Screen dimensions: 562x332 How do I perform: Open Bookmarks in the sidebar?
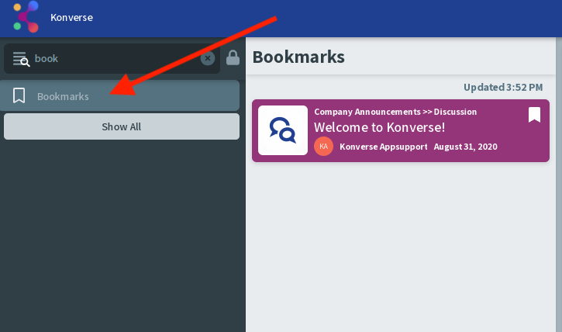[119, 95]
